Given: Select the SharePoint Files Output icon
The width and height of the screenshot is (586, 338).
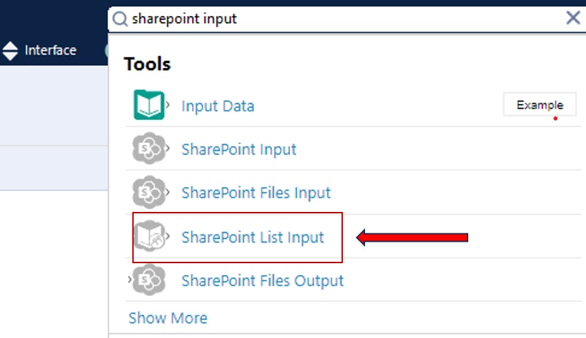Looking at the screenshot, I should click(x=150, y=280).
